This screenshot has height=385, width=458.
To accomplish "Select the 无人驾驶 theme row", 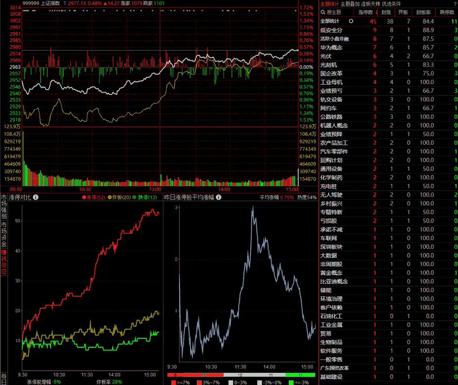I will click(x=389, y=195).
